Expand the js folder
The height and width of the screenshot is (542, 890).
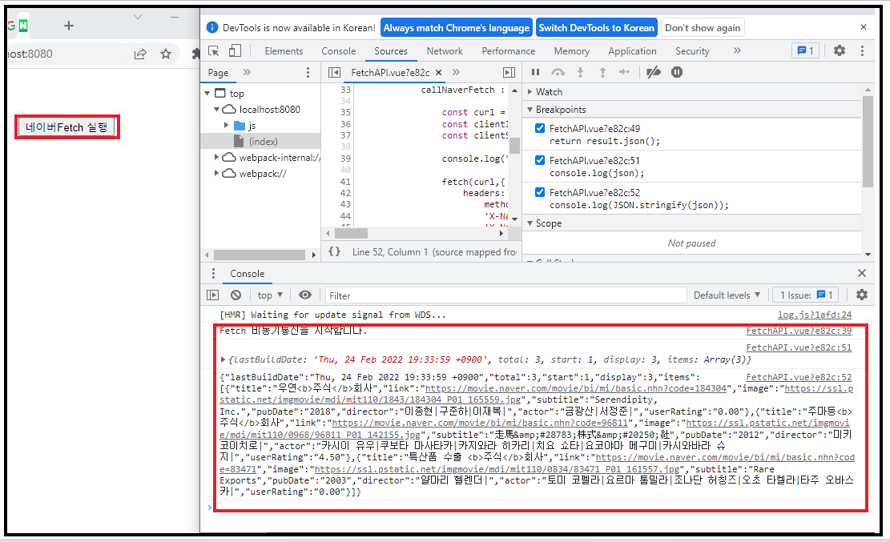pos(227,125)
